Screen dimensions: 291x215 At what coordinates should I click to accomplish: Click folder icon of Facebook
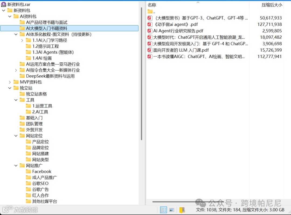[x=28, y=171]
